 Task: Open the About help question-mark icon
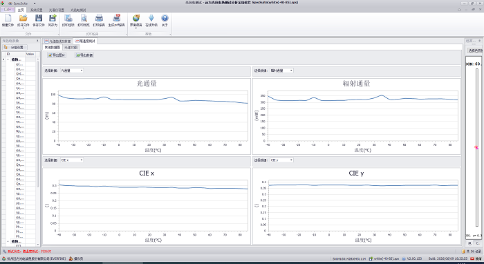(x=165, y=20)
